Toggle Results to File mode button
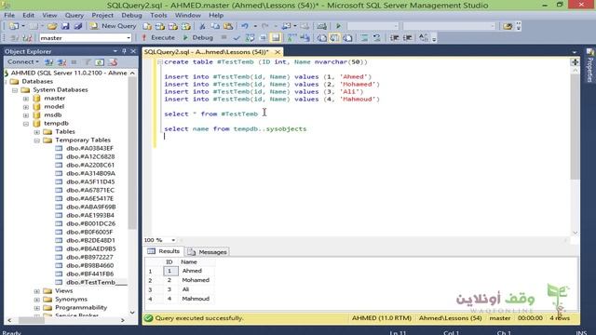Viewport: 596px width, 335px height. pos(347,38)
